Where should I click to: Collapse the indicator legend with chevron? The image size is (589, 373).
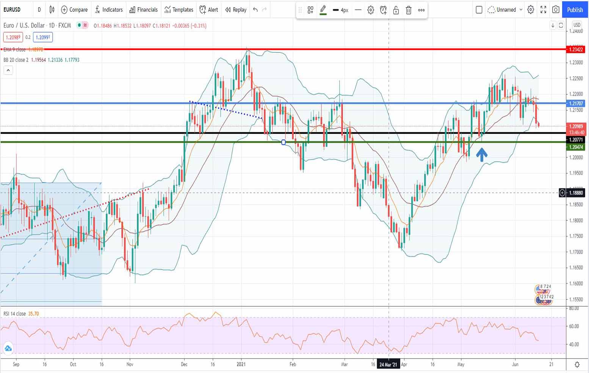[8, 70]
